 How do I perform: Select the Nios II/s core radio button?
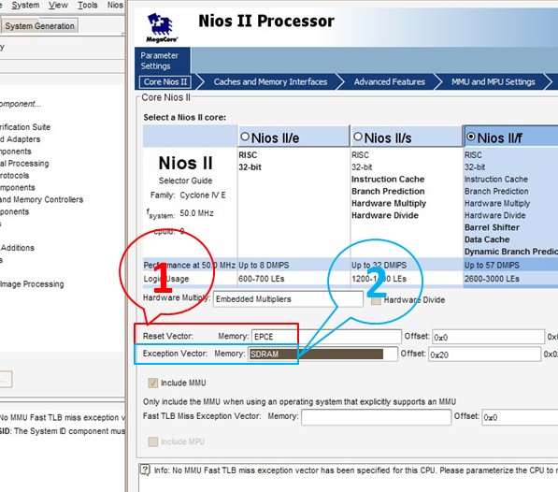(358, 137)
